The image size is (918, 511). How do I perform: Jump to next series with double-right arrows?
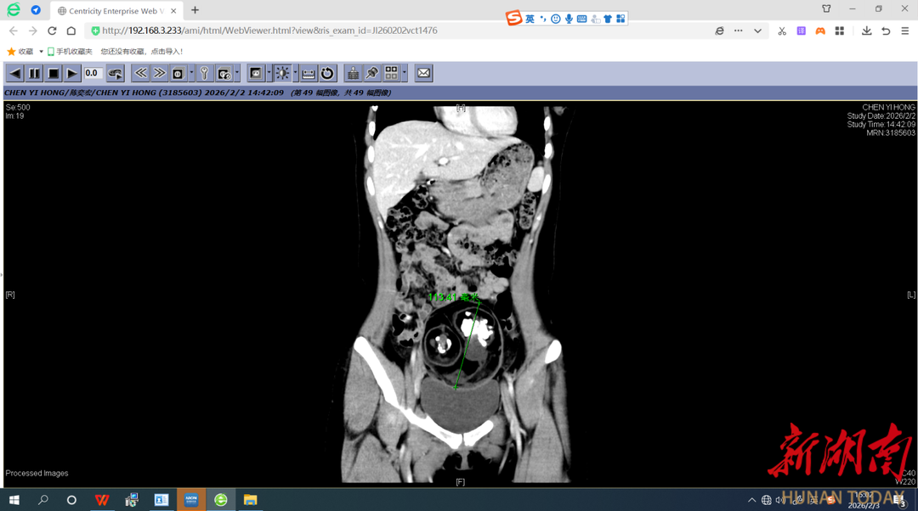(x=159, y=74)
